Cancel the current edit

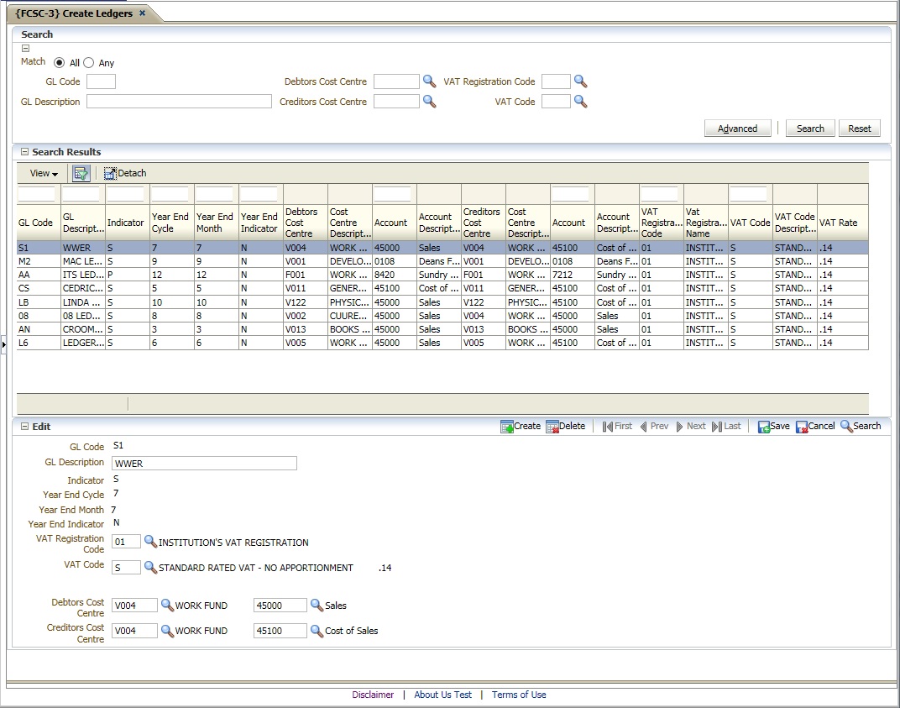pos(815,427)
